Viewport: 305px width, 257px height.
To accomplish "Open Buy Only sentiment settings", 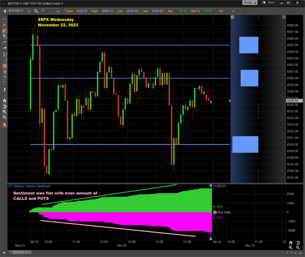I will click(215, 212).
